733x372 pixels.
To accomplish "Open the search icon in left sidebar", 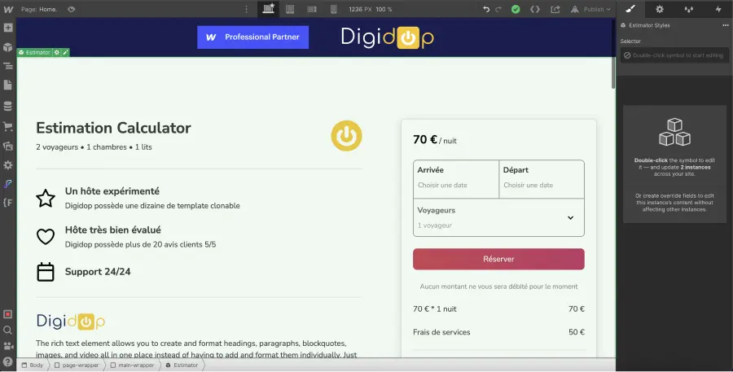I will (7, 330).
